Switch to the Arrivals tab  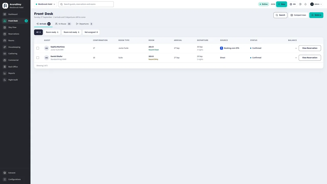43,24
